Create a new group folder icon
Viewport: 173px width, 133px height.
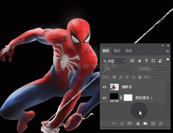click(145, 123)
